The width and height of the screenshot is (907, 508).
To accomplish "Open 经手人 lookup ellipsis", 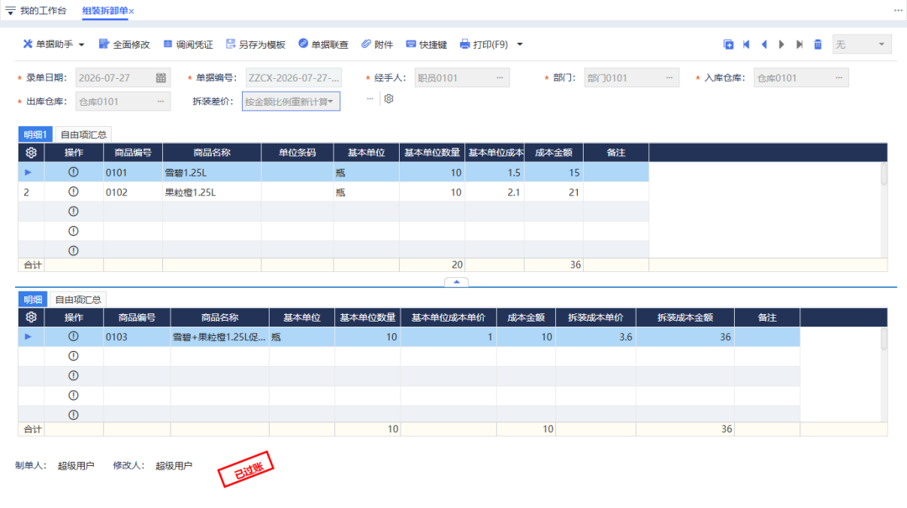I will [500, 77].
